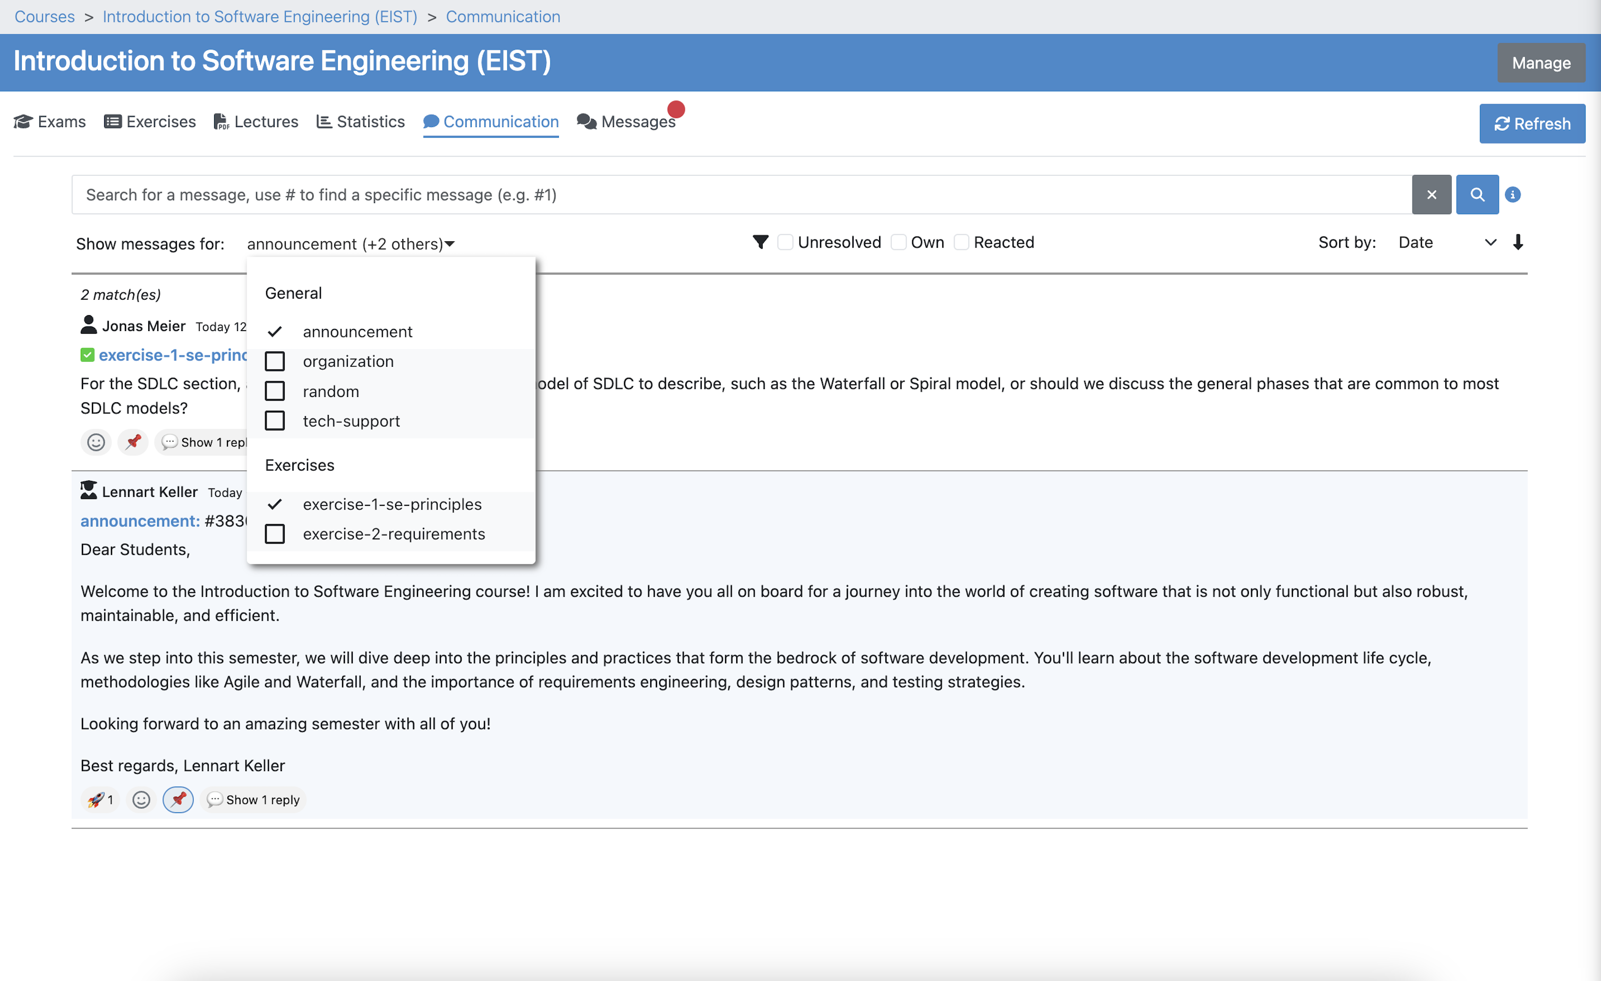Click the Manage button
The image size is (1601, 981).
tap(1541, 62)
